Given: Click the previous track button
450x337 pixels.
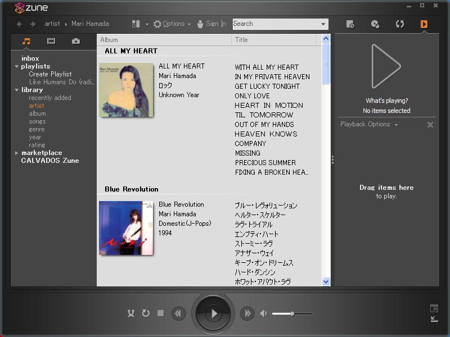Looking at the screenshot, I should tap(178, 313).
